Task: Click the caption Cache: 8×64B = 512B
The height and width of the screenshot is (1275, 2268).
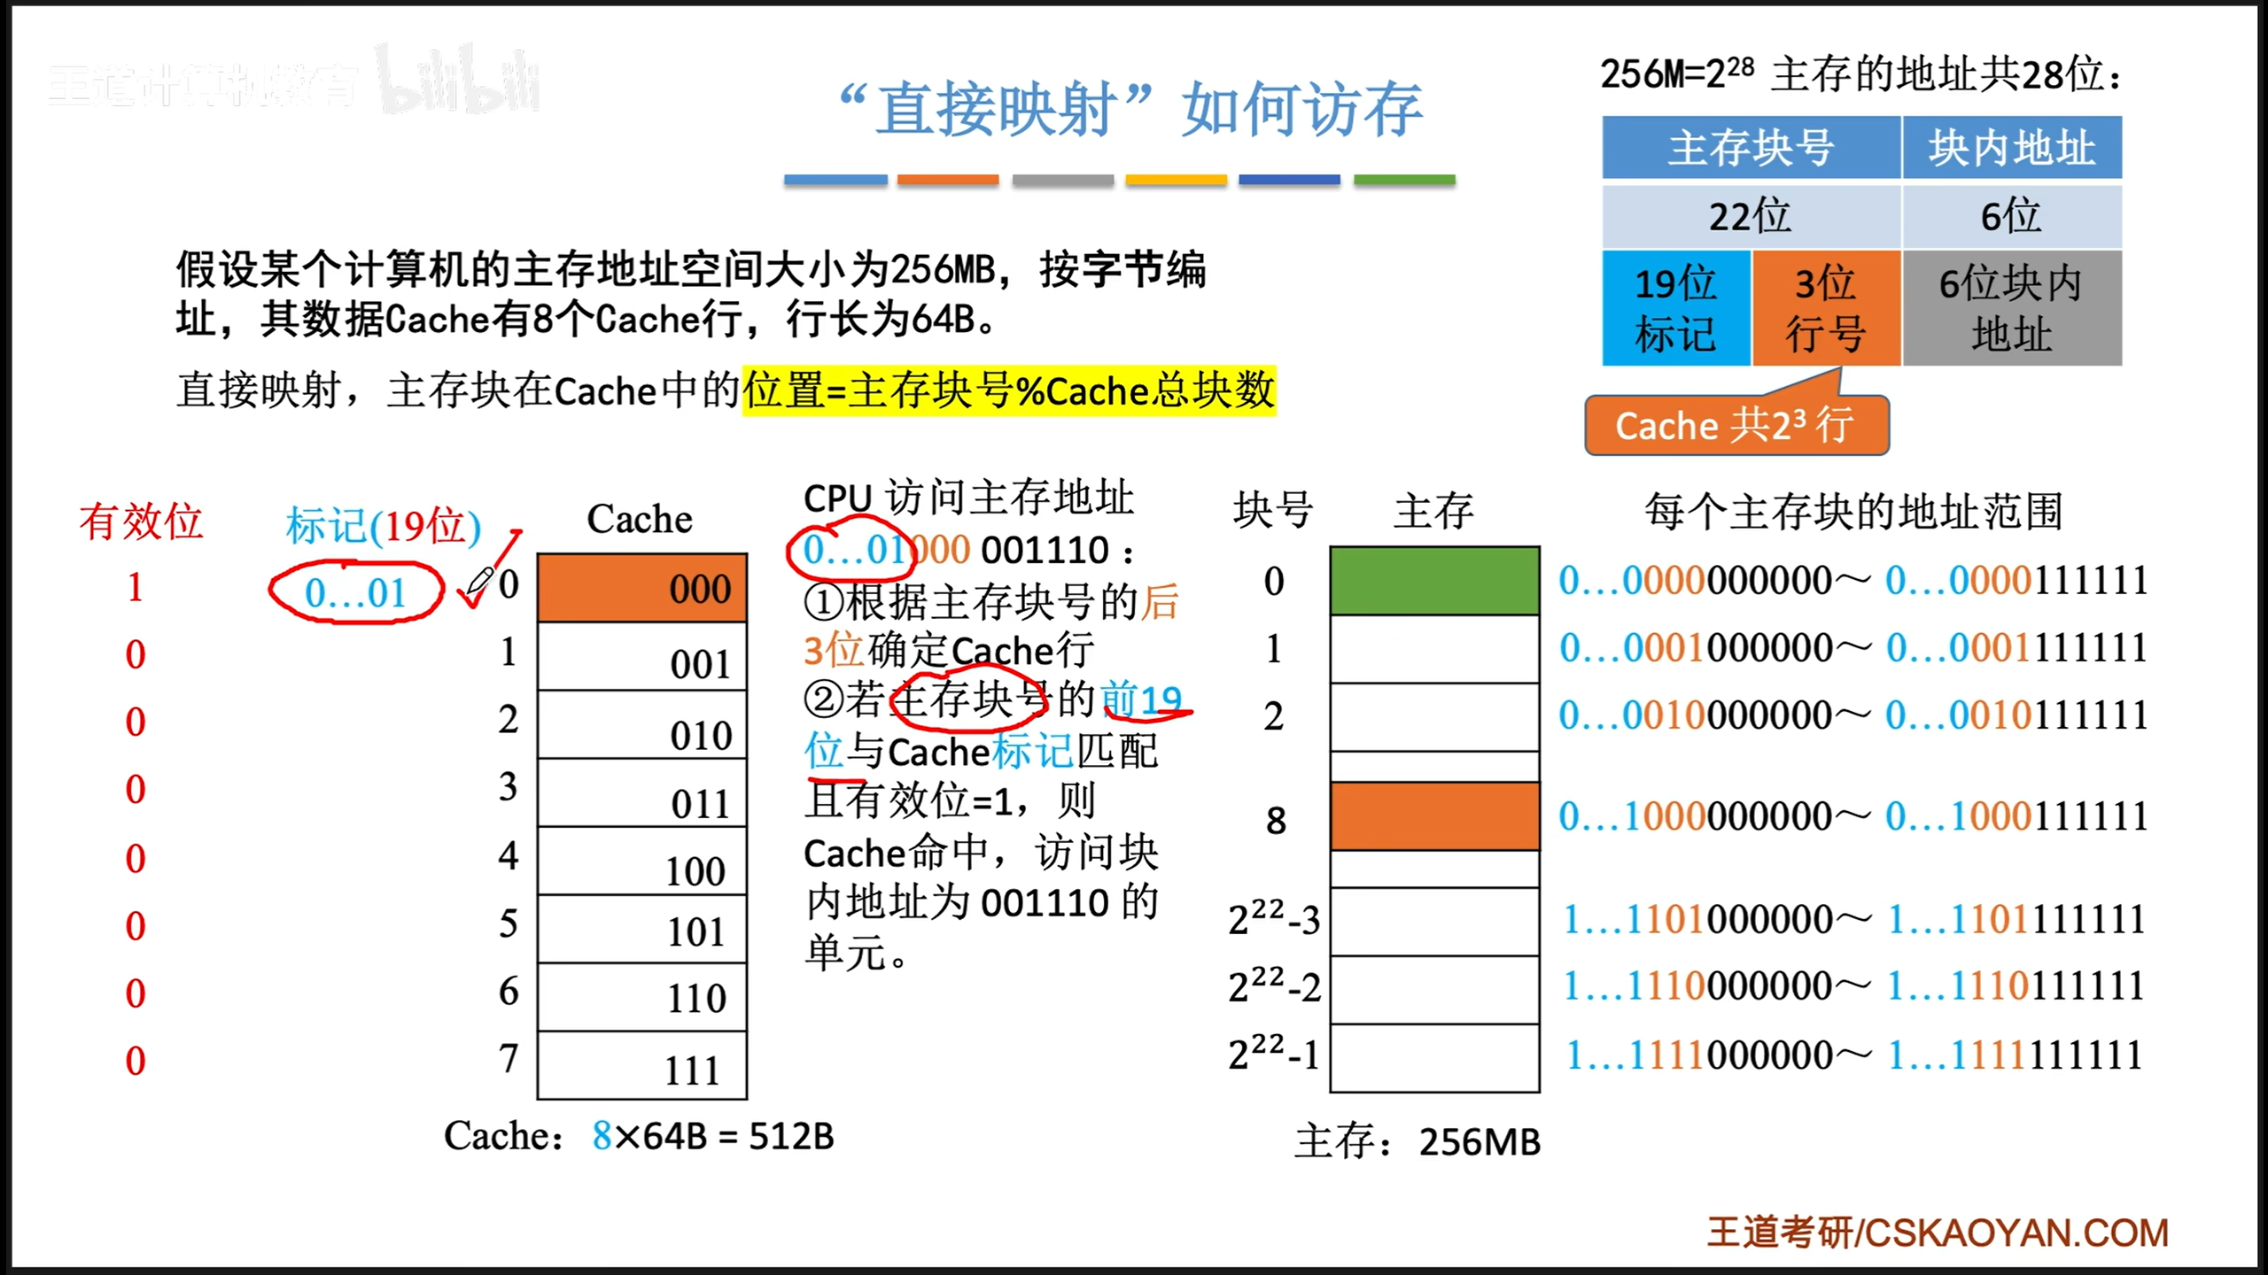Action: [x=639, y=1135]
